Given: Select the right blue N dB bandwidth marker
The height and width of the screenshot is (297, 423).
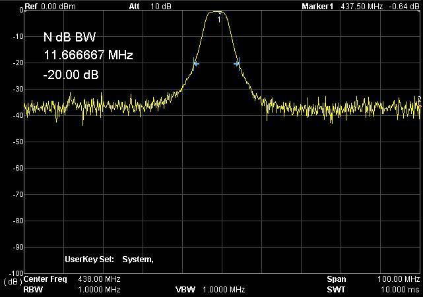Looking at the screenshot, I should (x=238, y=63).
